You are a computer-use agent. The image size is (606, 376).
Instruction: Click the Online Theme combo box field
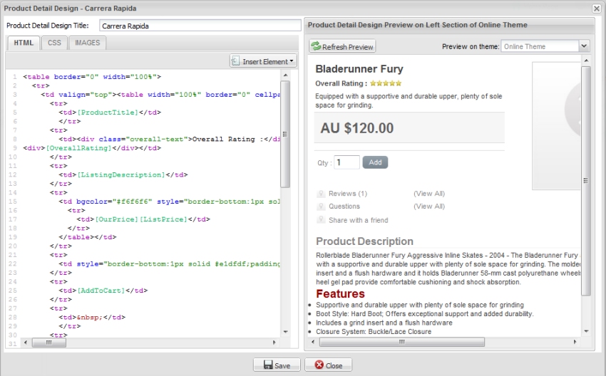click(540, 46)
